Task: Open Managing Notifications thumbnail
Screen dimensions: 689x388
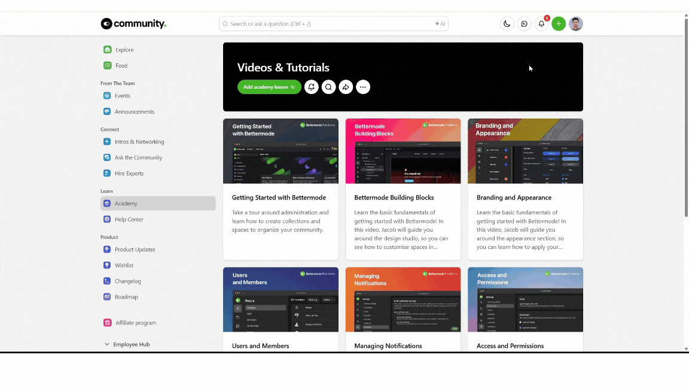Action: 403,299
